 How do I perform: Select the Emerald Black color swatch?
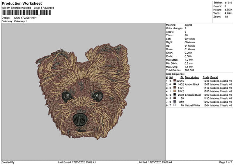175,95
